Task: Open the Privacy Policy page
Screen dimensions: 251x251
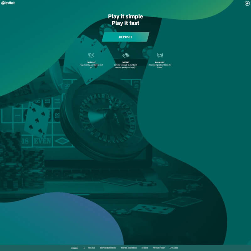Action: [159, 248]
